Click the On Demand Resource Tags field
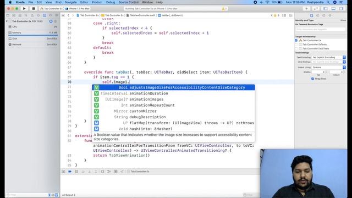The width and height of the screenshot is (352, 198). [320, 29]
